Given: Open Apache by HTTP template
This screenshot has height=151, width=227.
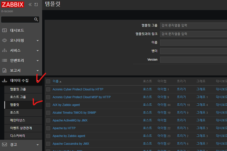Looking at the screenshot, I should pyautogui.click(x=64, y=128).
